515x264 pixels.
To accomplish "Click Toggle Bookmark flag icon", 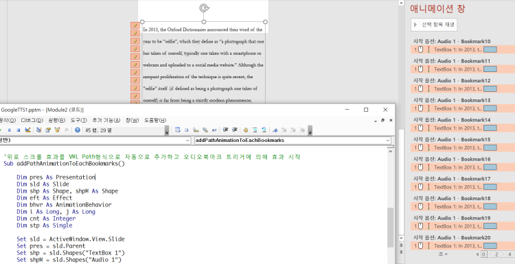I will pos(275,130).
